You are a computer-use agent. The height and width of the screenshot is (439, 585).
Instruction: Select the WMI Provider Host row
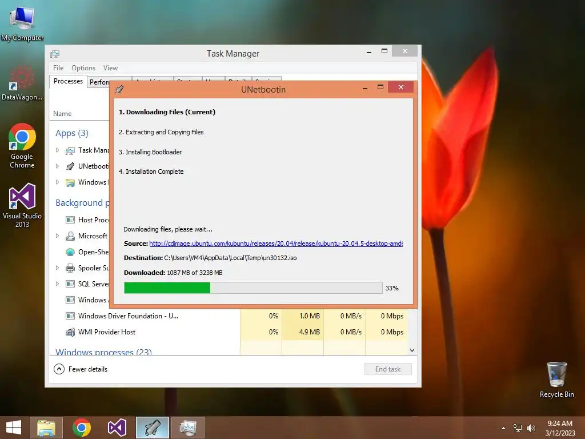229,332
